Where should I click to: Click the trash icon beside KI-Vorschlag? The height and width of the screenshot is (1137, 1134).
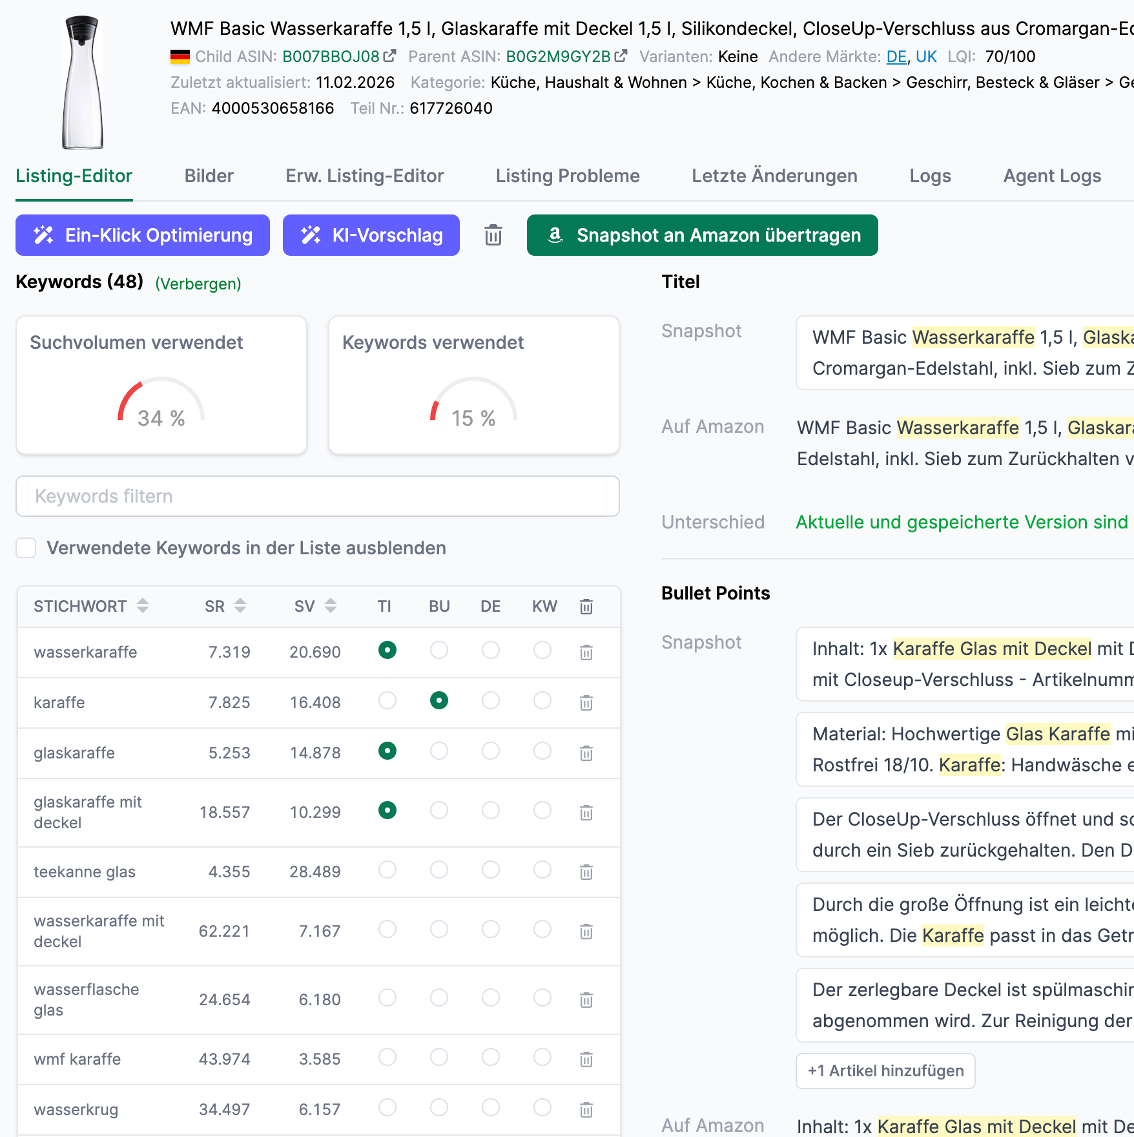(493, 235)
